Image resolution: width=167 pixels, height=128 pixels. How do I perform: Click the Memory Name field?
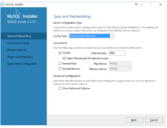coord(120,69)
